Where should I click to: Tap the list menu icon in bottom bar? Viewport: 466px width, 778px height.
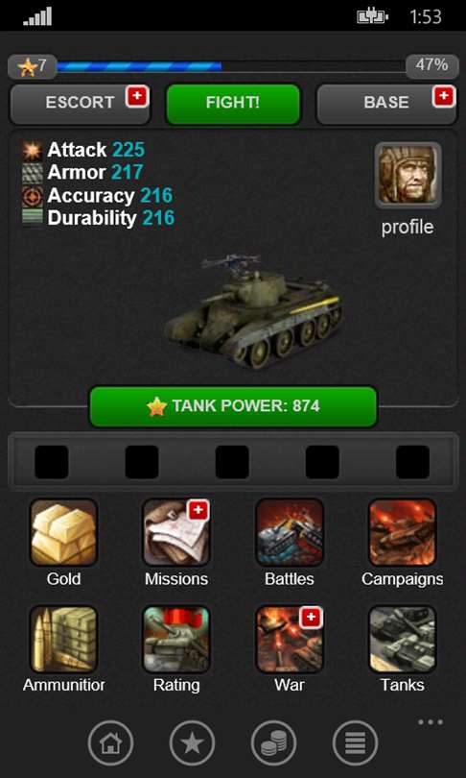[x=355, y=742]
